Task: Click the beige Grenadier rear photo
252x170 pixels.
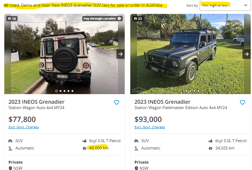Action: 64,54
